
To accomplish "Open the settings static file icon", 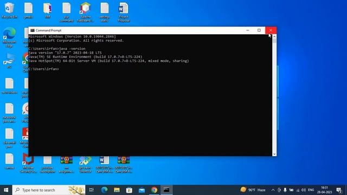I will click(105, 12).
